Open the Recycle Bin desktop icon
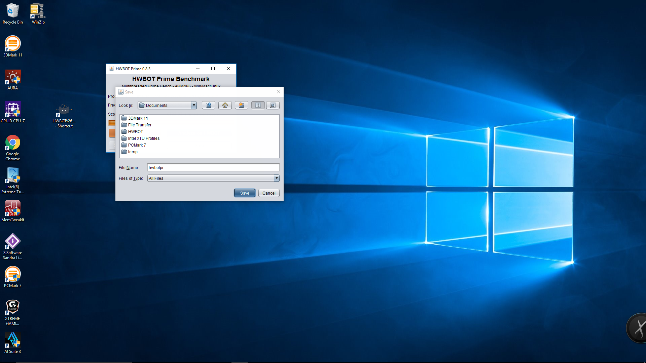The height and width of the screenshot is (363, 646). pos(13,14)
